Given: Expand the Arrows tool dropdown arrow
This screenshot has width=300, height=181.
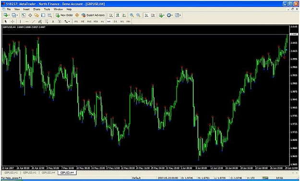Looking at the screenshot, I should [69, 22].
